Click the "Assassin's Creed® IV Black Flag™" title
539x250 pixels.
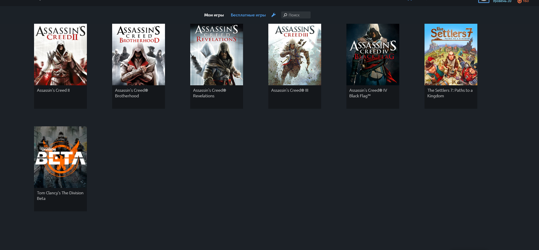pos(368,93)
